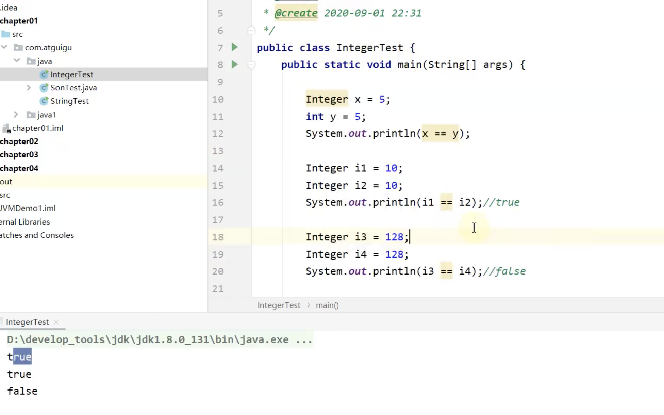This screenshot has width=664, height=415.
Task: Click the java1 folder icon
Action: tap(31, 115)
